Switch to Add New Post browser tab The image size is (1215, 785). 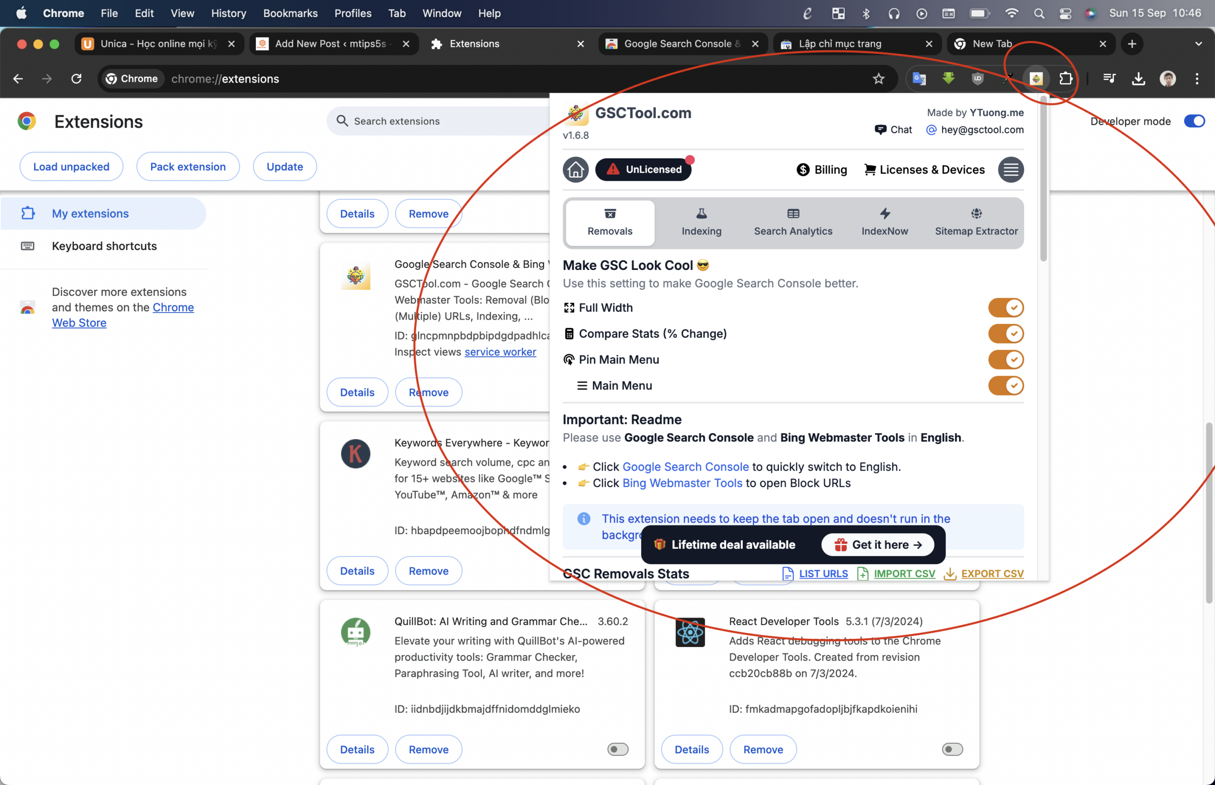334,44
